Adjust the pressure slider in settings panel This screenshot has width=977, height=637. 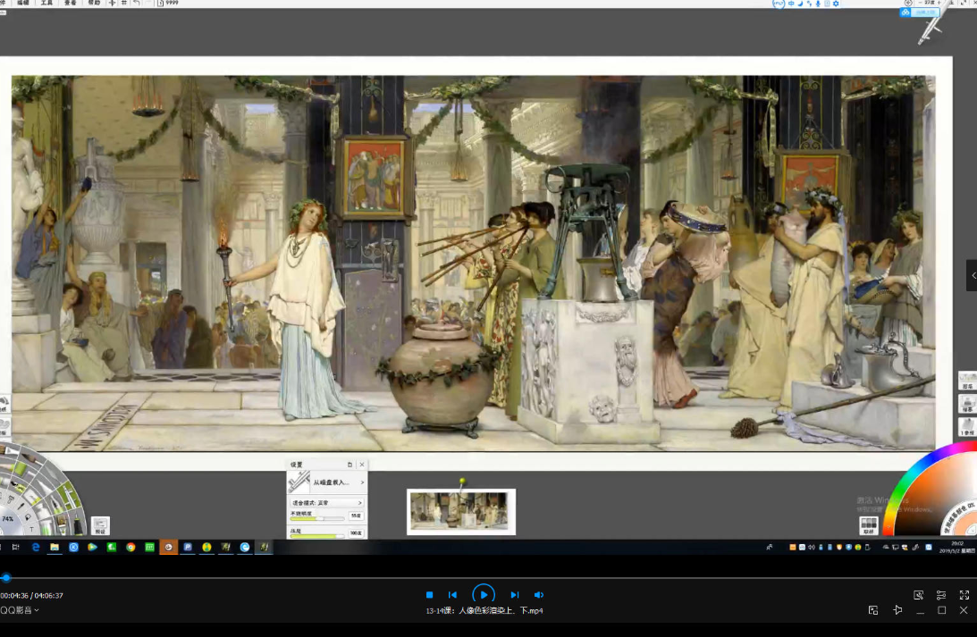pyautogui.click(x=317, y=535)
